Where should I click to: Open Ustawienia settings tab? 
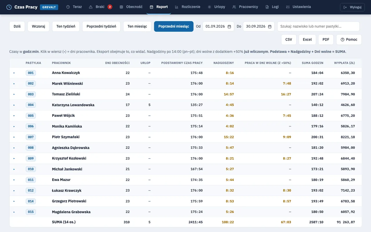298,7
